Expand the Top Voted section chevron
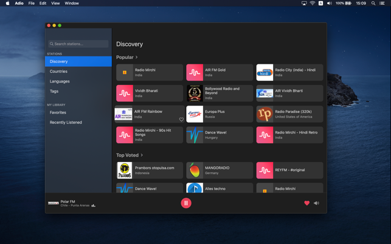The width and height of the screenshot is (391, 244). (x=142, y=155)
